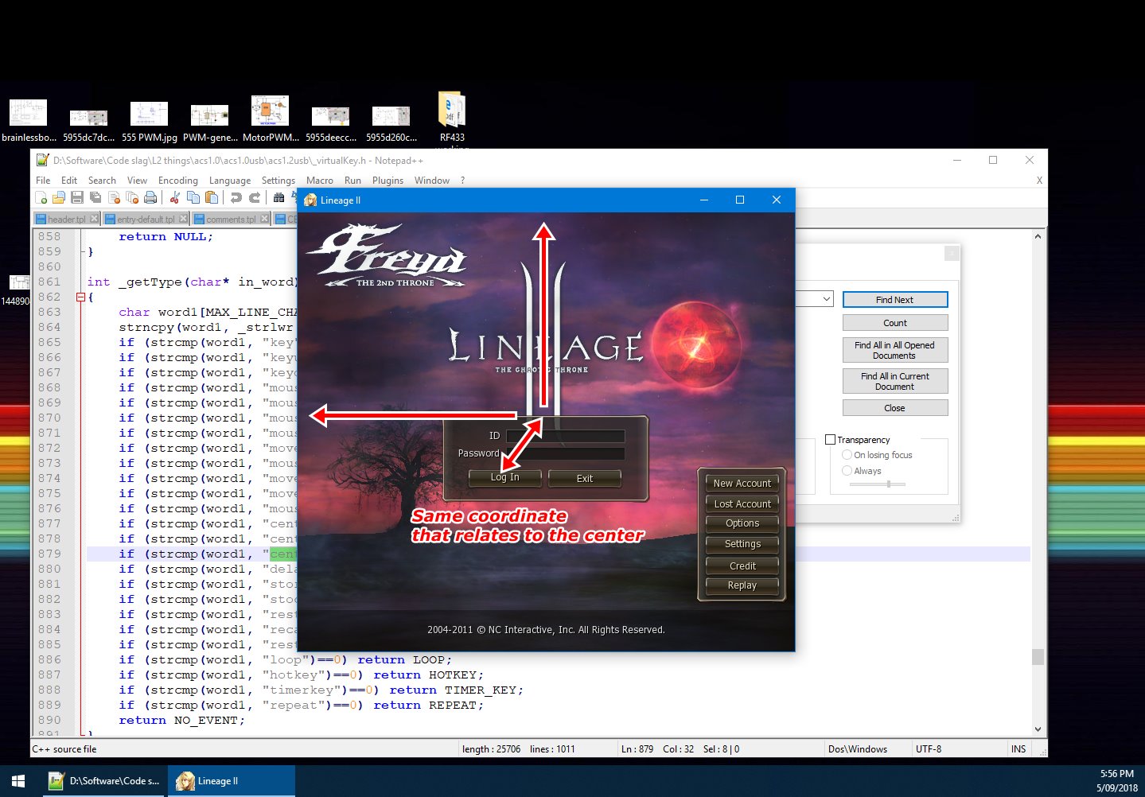Viewport: 1145px width, 797px height.
Task: Switch to the comments.tpl tab
Action: pyautogui.click(x=231, y=219)
